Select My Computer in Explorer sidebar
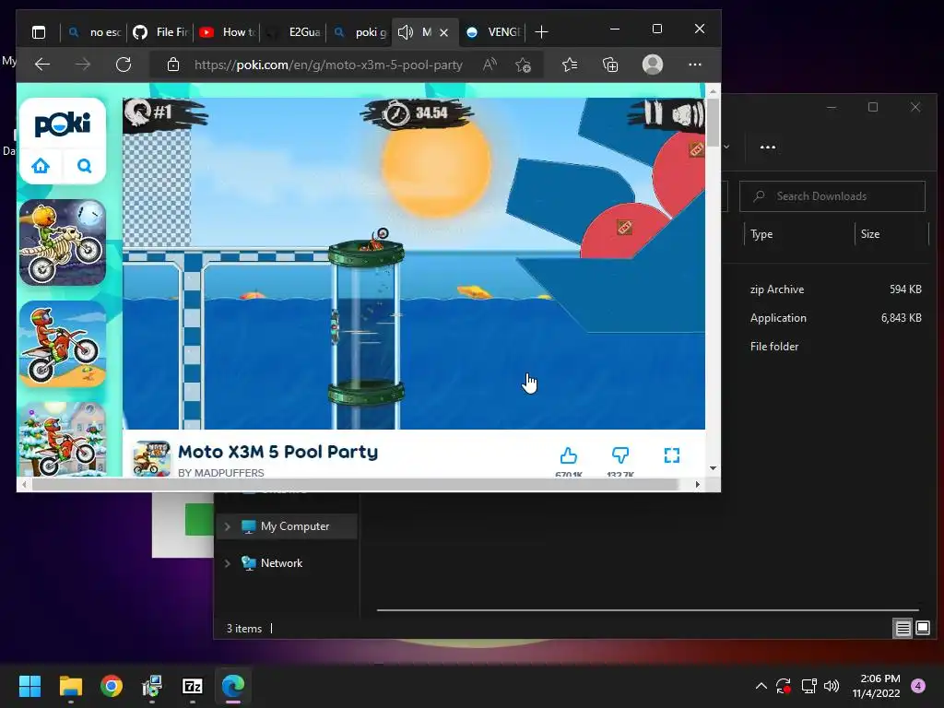Screen dimensions: 944x708 [287, 526]
